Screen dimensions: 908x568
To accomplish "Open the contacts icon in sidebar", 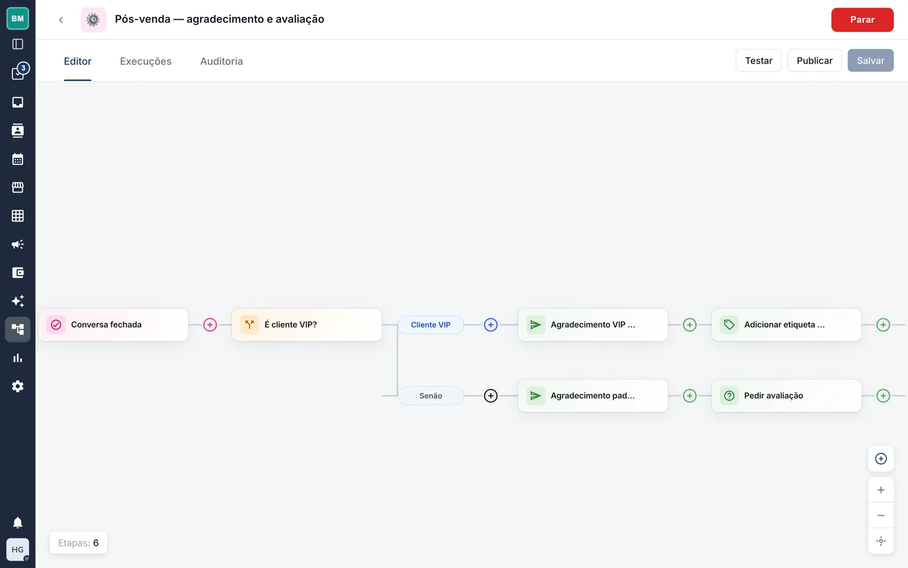I will pyautogui.click(x=18, y=131).
